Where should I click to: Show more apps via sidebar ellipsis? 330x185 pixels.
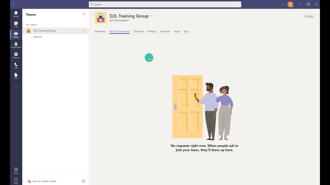tap(16, 86)
